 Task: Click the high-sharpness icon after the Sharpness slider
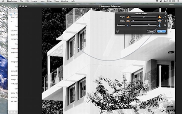(x=160, y=25)
